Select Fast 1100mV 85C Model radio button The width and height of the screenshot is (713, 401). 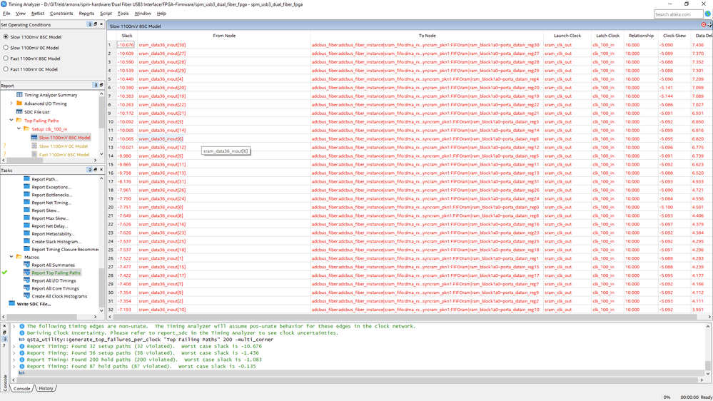6,59
